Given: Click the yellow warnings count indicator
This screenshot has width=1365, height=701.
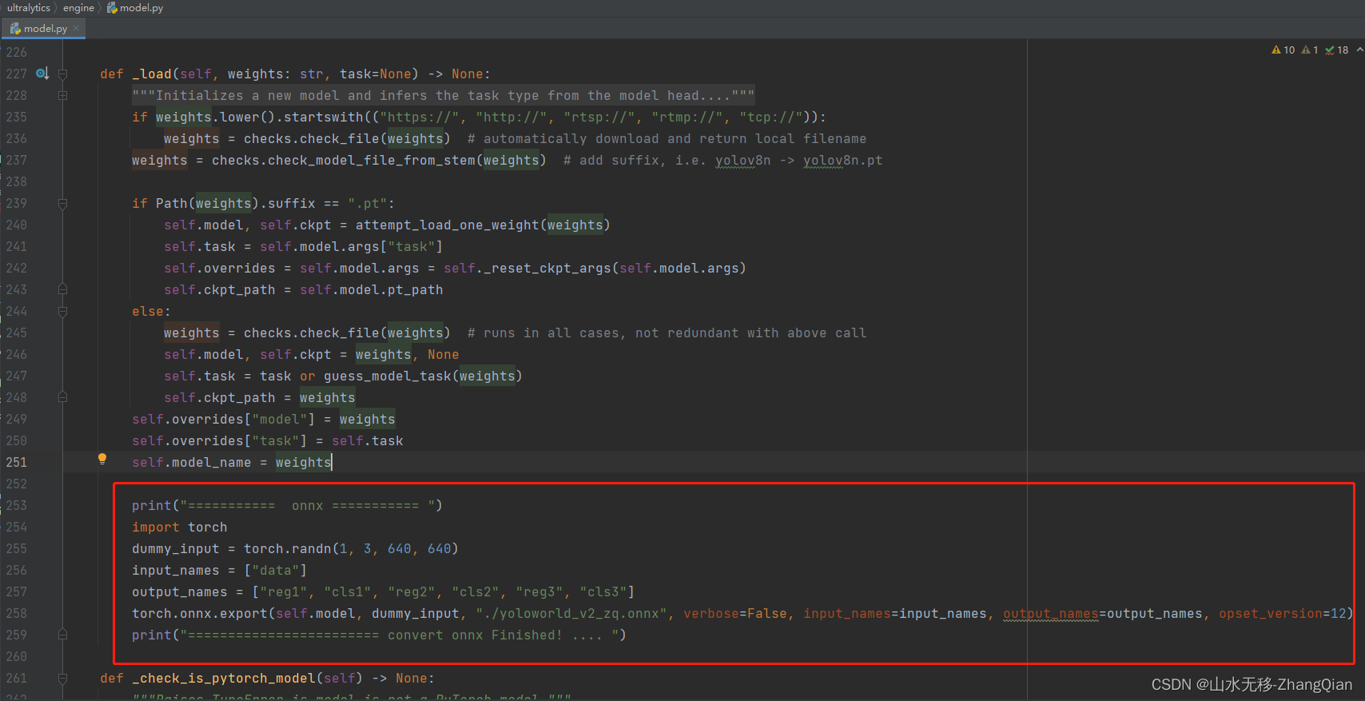Looking at the screenshot, I should [1283, 50].
